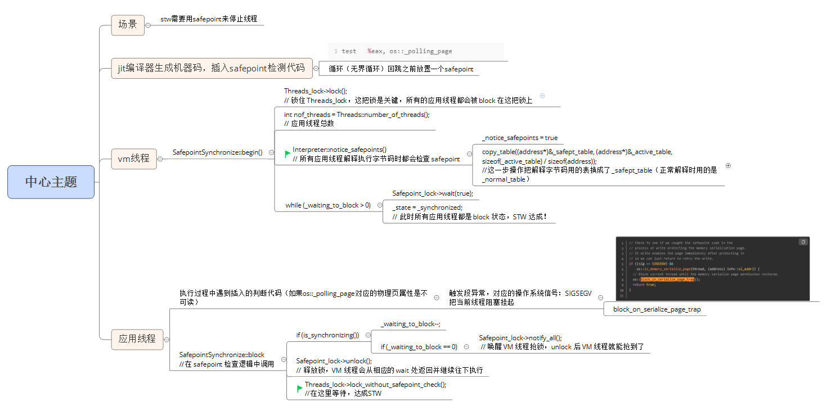
Task: Select the _state = _synchronized; node
Action: (x=470, y=212)
